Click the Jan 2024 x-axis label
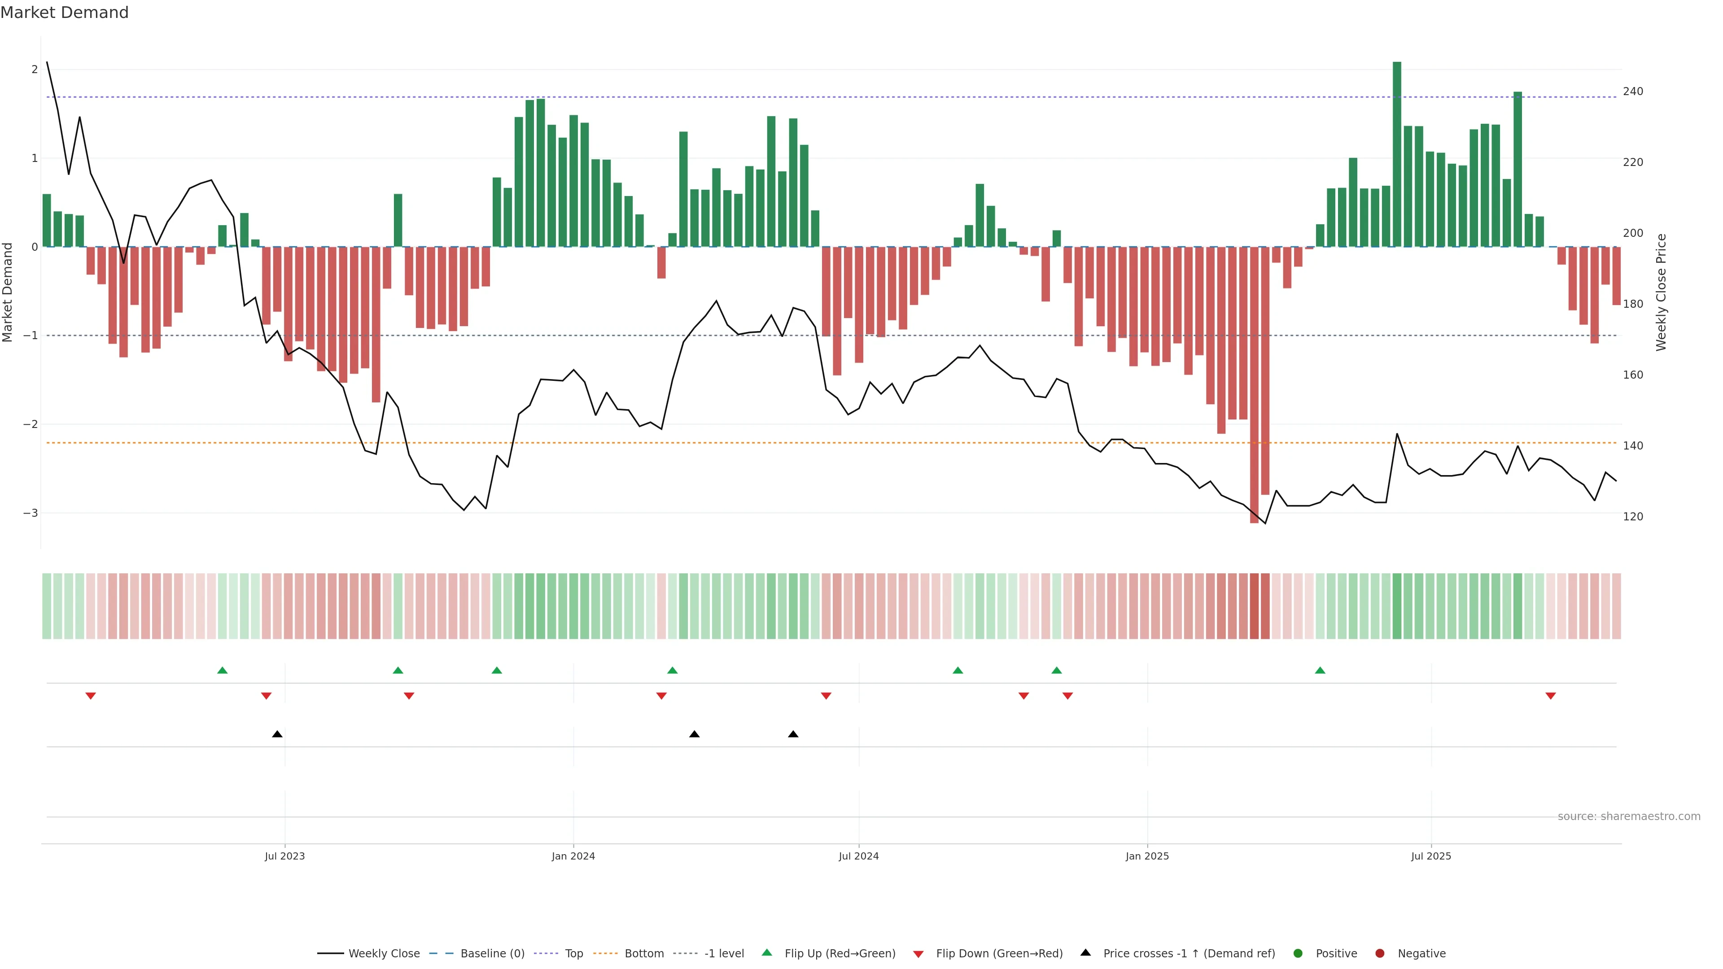The height and width of the screenshot is (969, 1723). click(x=573, y=856)
